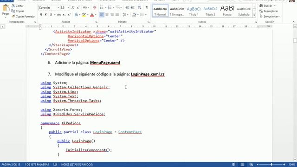Decrease font size with the smaller A icon
The image size is (297, 167).
78,7
